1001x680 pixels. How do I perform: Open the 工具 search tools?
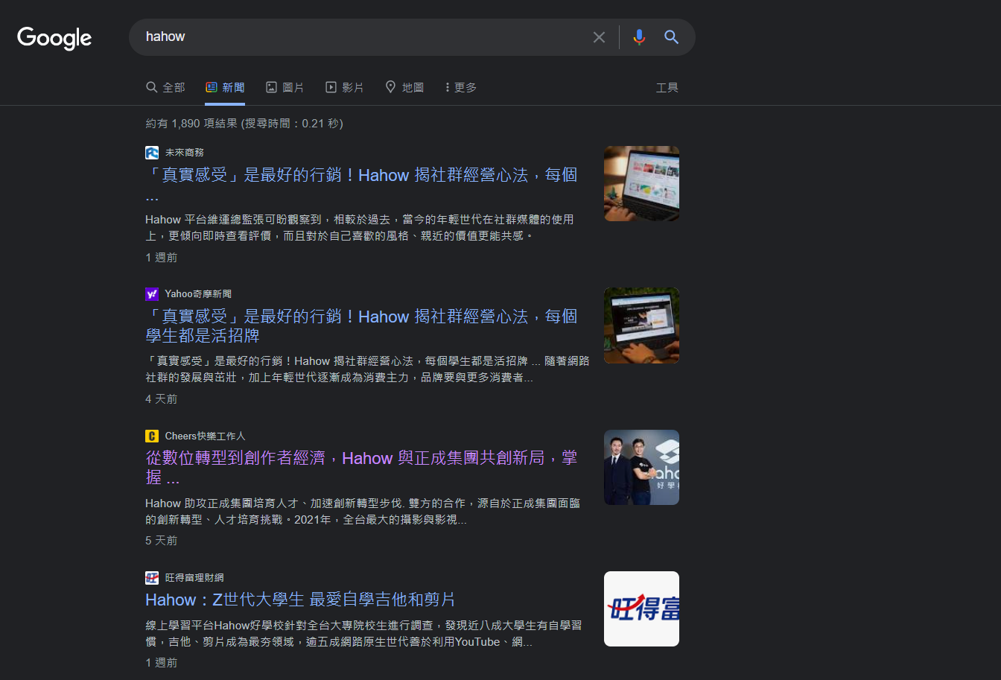[x=667, y=87]
